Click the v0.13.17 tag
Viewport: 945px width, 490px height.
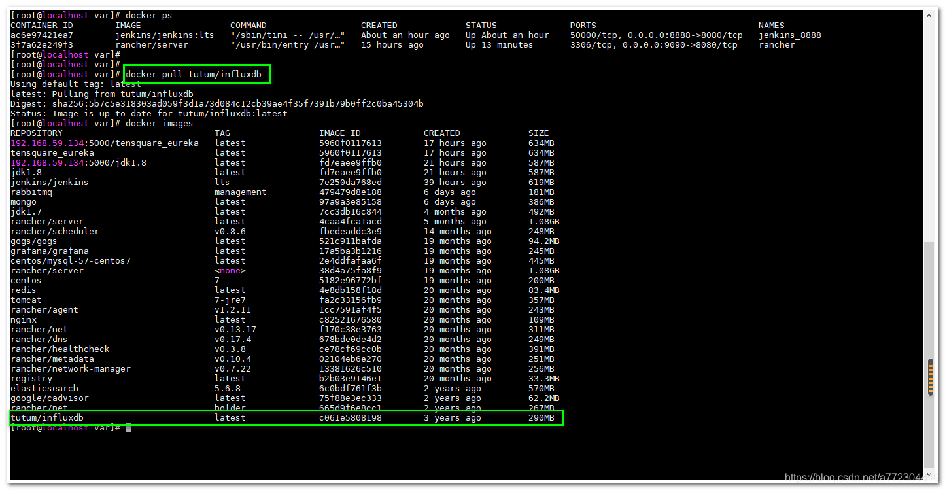[x=235, y=330]
